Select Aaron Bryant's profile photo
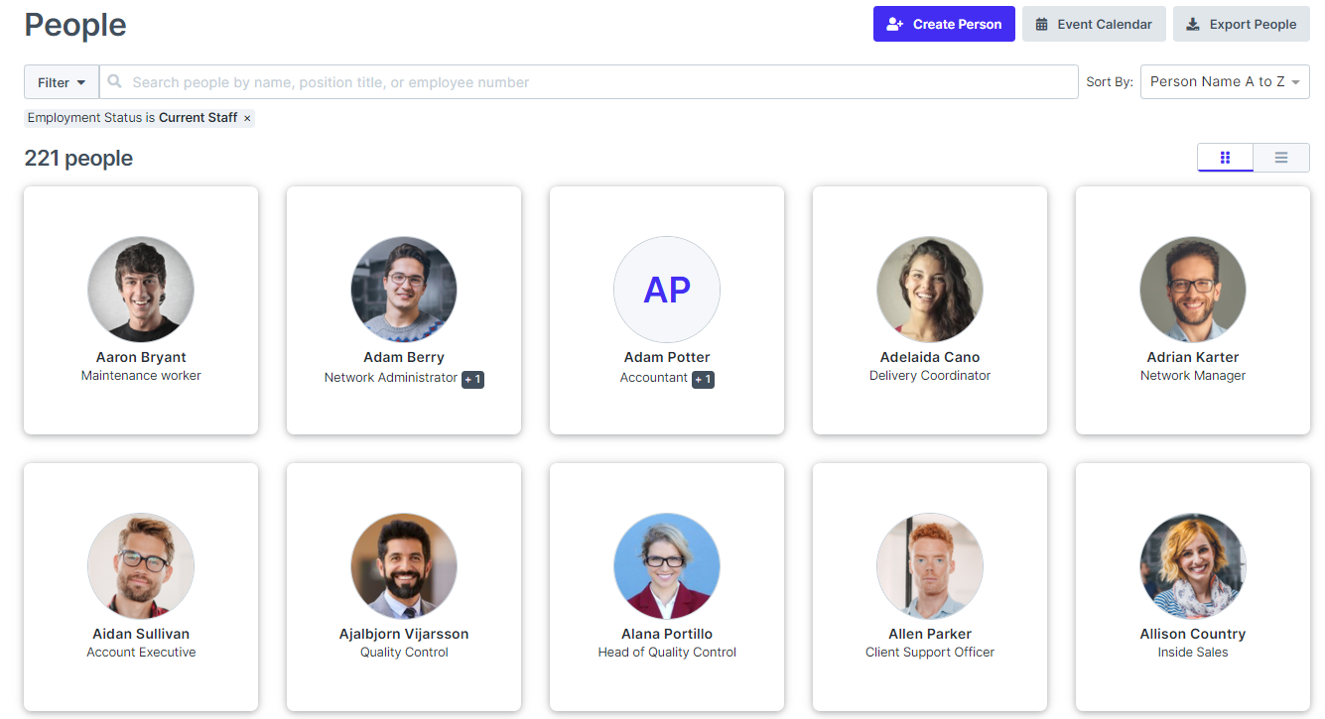This screenshot has height=719, width=1325. coord(141,290)
